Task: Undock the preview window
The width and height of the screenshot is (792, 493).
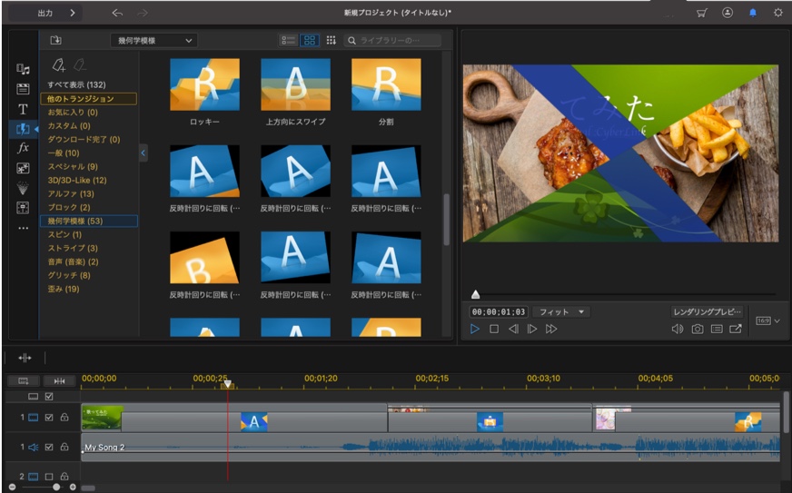Action: 736,329
